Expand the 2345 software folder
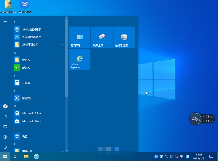Viewport: 219px width, 161px height. point(62,44)
